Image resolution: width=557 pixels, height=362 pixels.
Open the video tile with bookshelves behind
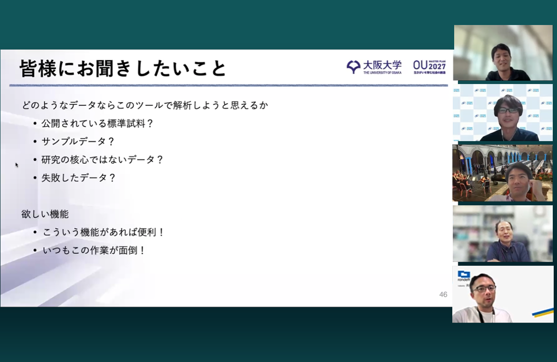[502, 234]
